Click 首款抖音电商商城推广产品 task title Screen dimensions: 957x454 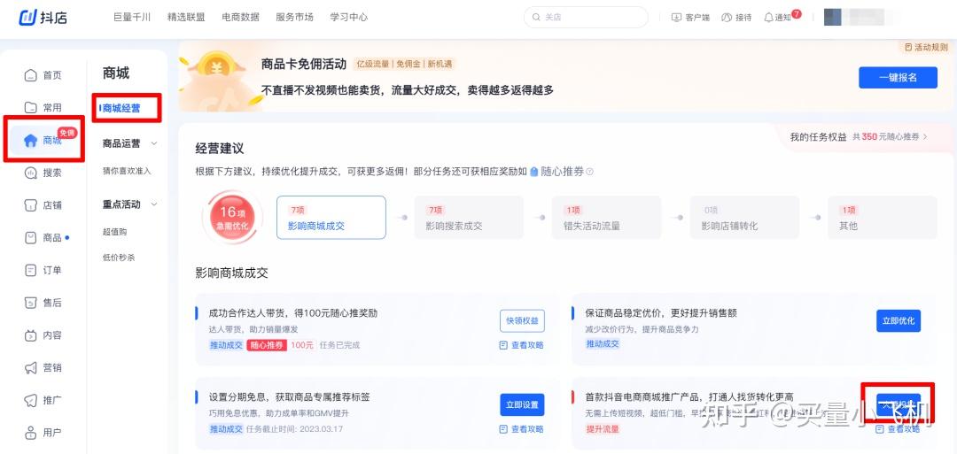[689, 397]
